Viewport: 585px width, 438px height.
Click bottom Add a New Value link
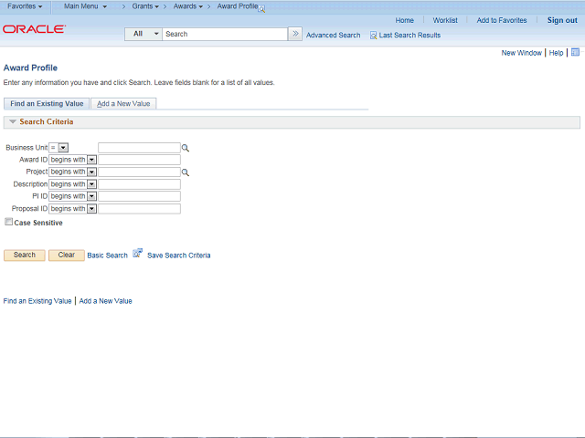(x=106, y=301)
